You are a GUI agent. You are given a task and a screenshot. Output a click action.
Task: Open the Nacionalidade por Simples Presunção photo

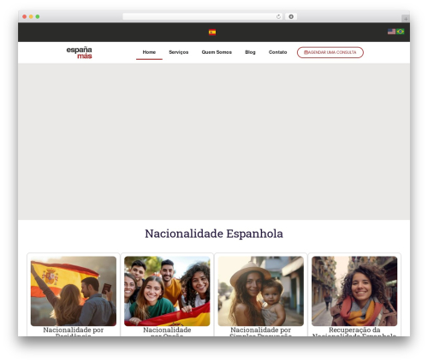tap(261, 291)
